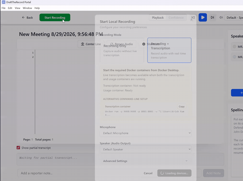Click 'Configure your recording preferences' subtitle
The height and width of the screenshot is (181, 243).
point(123,27)
